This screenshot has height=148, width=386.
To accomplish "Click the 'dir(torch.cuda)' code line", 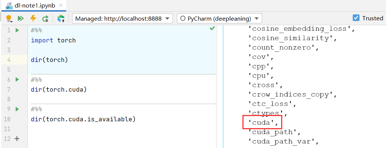I will pyautogui.click(x=59, y=89).
